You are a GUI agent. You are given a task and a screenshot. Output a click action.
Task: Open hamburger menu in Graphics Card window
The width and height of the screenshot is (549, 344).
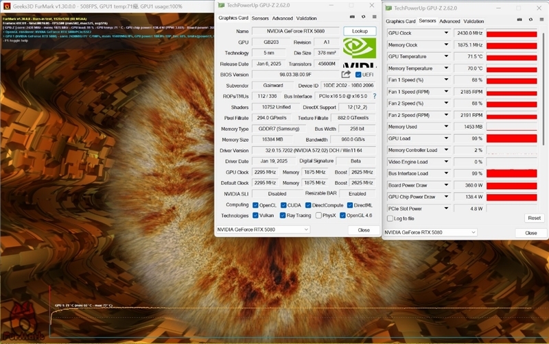pos(374,16)
